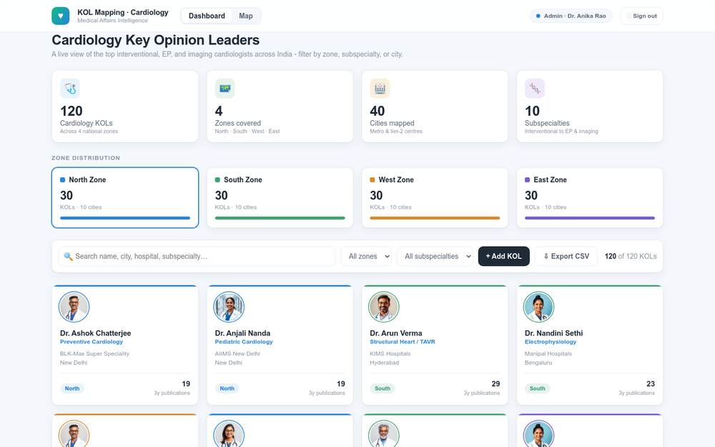Click the 4 Zones covered stat
The height and width of the screenshot is (447, 715).
[x=280, y=107]
